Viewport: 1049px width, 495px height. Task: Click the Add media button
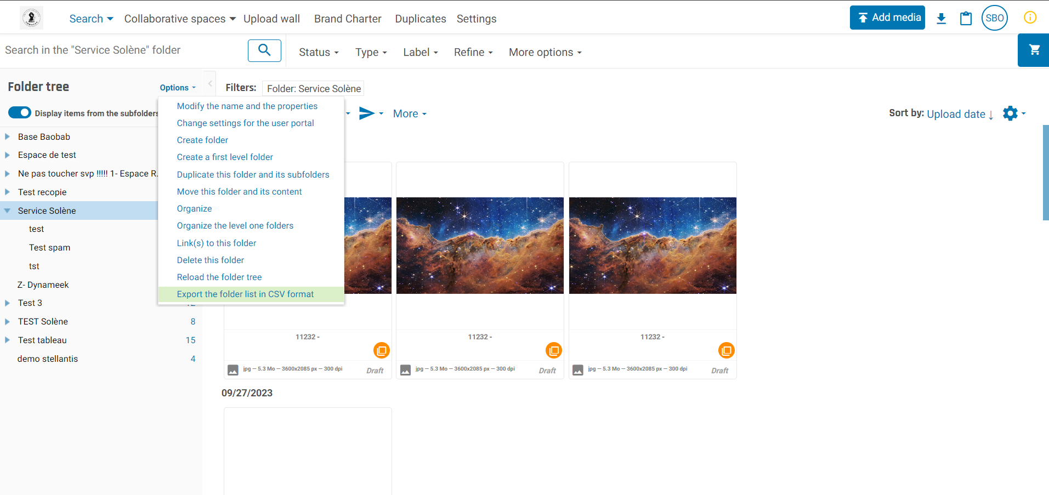[887, 18]
